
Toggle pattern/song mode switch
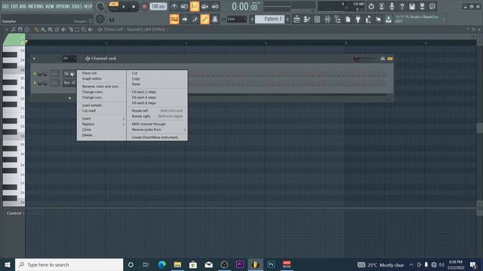[114, 6]
